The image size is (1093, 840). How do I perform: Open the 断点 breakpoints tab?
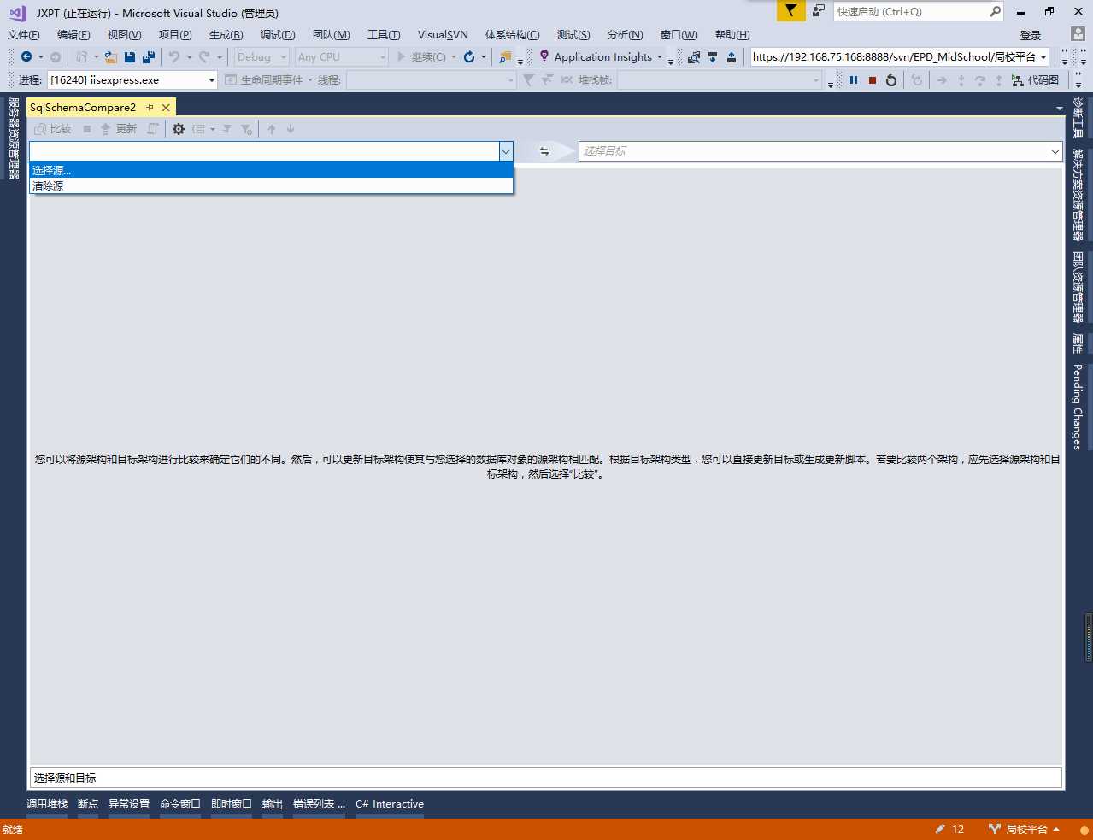(x=88, y=804)
